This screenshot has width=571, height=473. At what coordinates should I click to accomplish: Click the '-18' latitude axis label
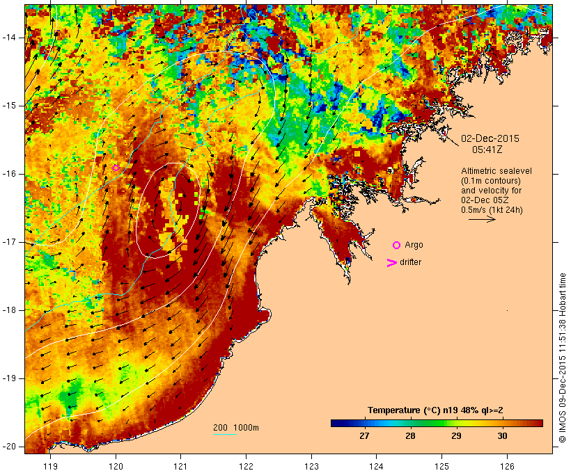pyautogui.click(x=9, y=310)
